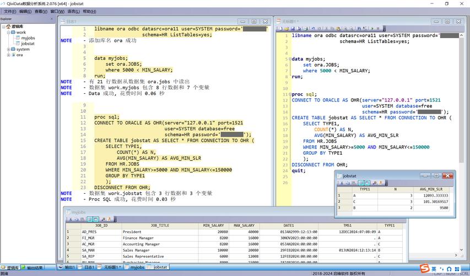Expand the system library node

[8, 49]
